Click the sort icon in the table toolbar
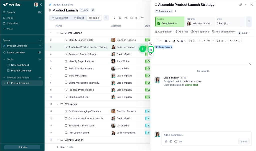 (x=120, y=18)
